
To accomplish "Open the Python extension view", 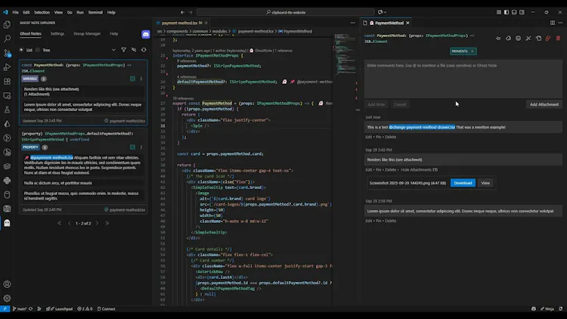I will click(7, 181).
